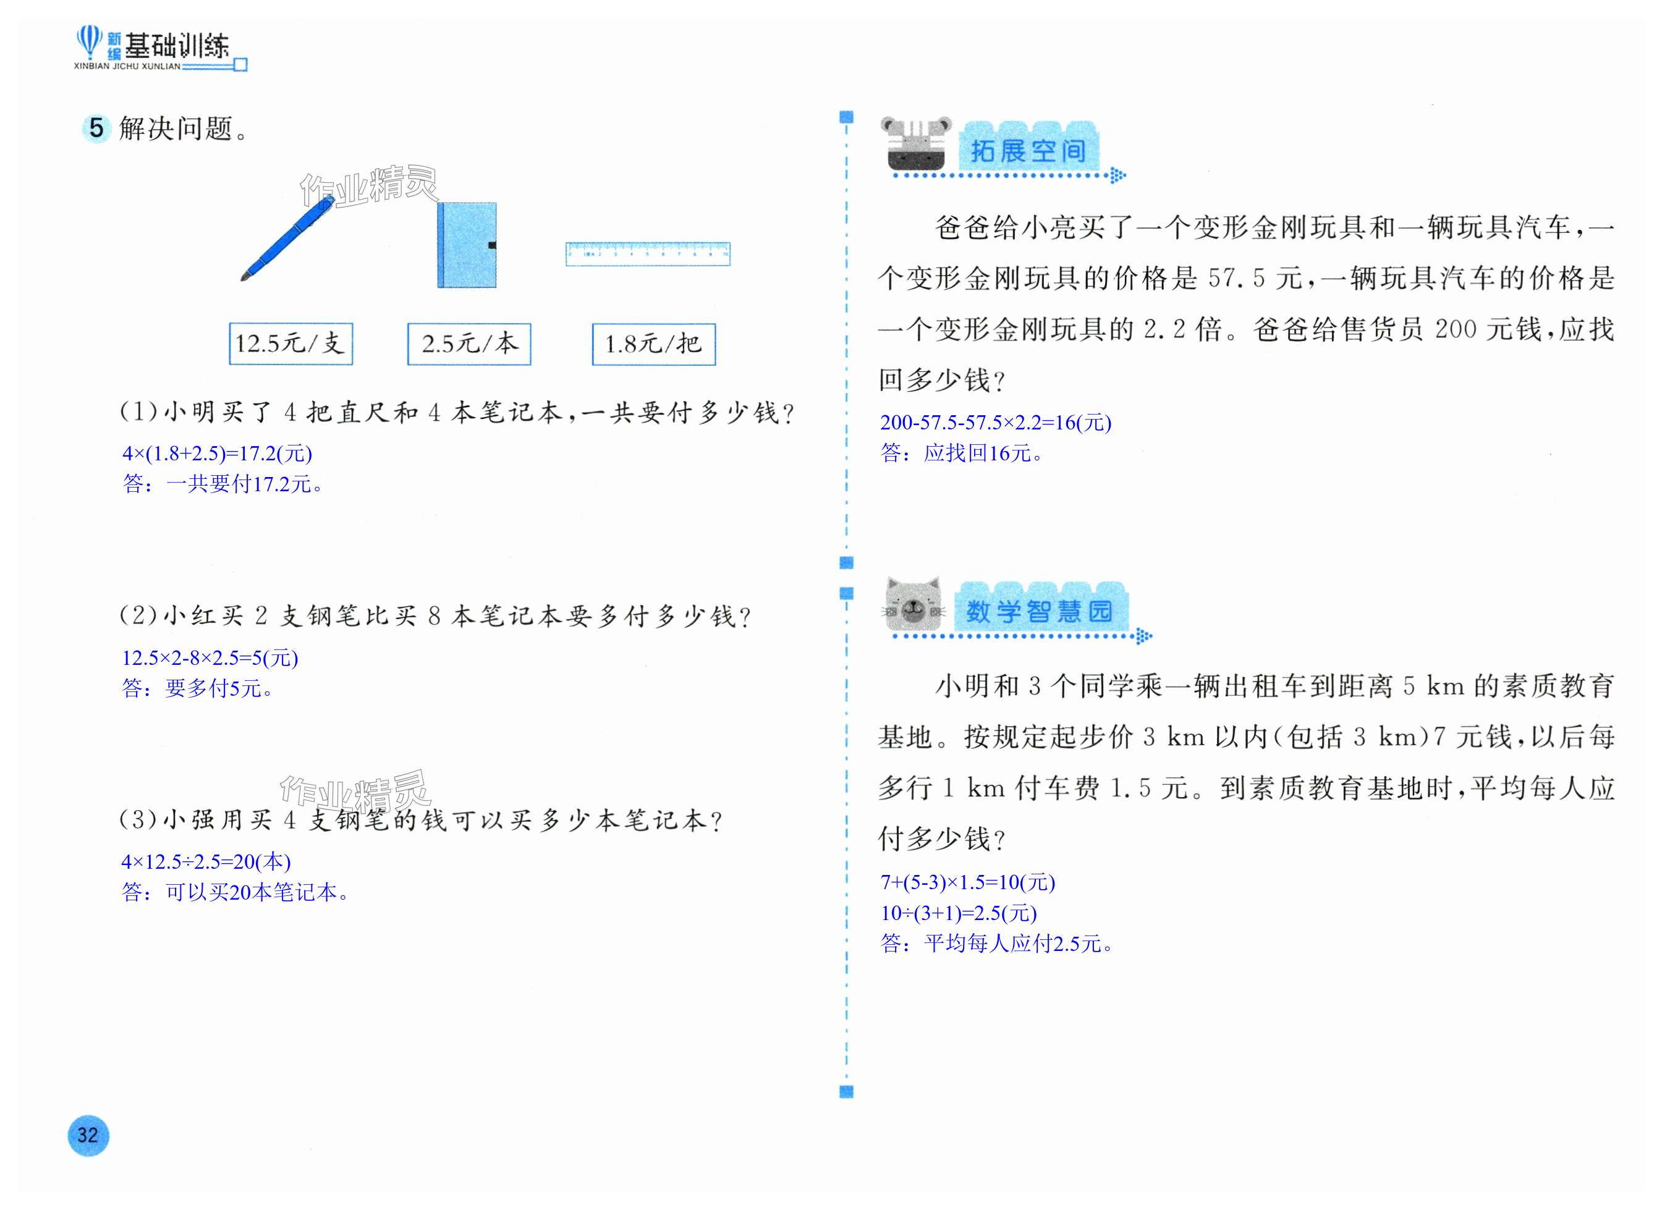
Task: Click the equation 10÷(3+1)=2.5(元)
Action: (x=959, y=913)
